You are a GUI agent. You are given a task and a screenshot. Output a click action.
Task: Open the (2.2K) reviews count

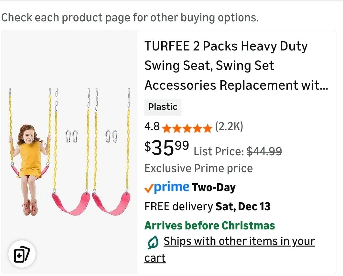(x=229, y=127)
